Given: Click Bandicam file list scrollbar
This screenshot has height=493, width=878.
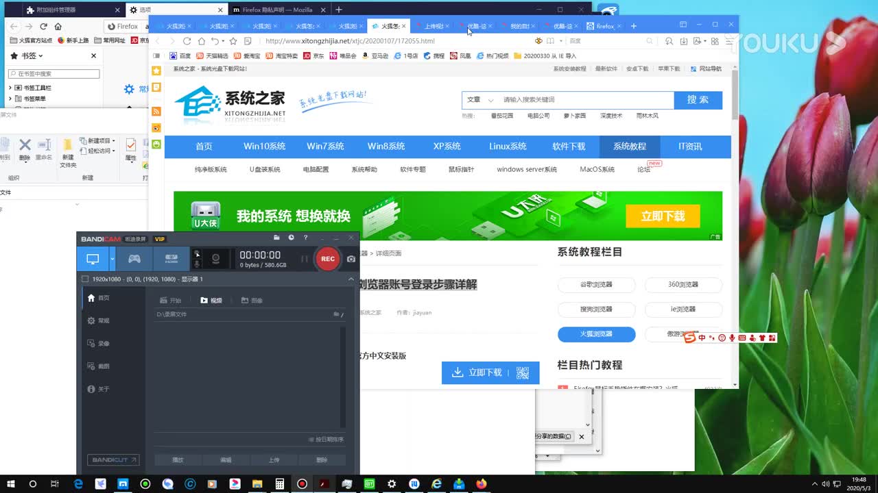Looking at the screenshot, I should 342,377.
